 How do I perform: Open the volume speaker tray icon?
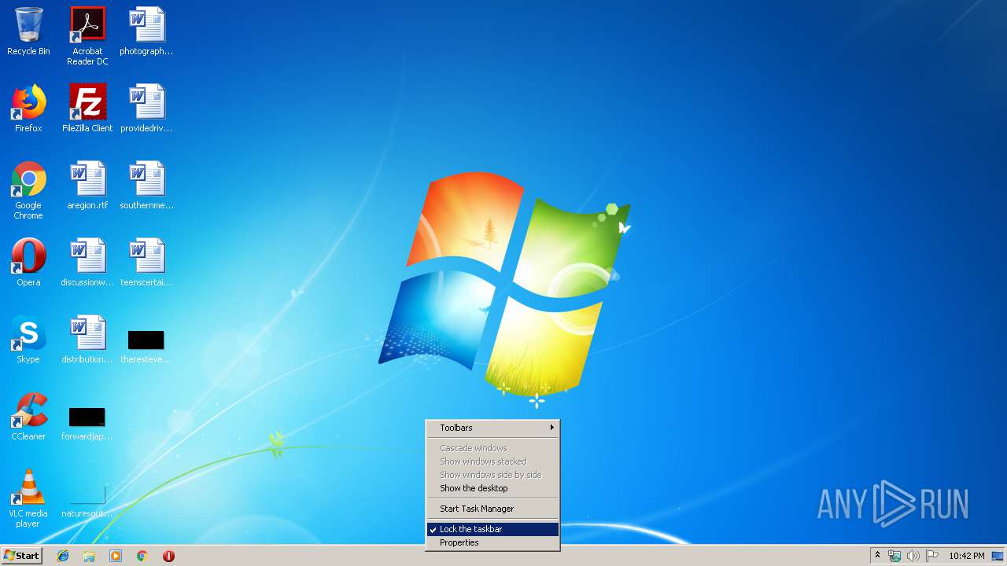tap(913, 556)
